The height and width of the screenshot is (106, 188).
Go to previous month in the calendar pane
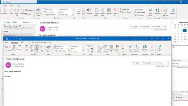(173, 22)
